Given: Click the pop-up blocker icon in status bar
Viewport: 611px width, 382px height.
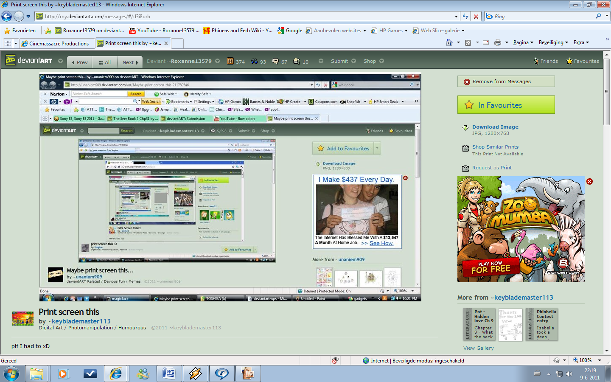Looking at the screenshot, I should [335, 360].
